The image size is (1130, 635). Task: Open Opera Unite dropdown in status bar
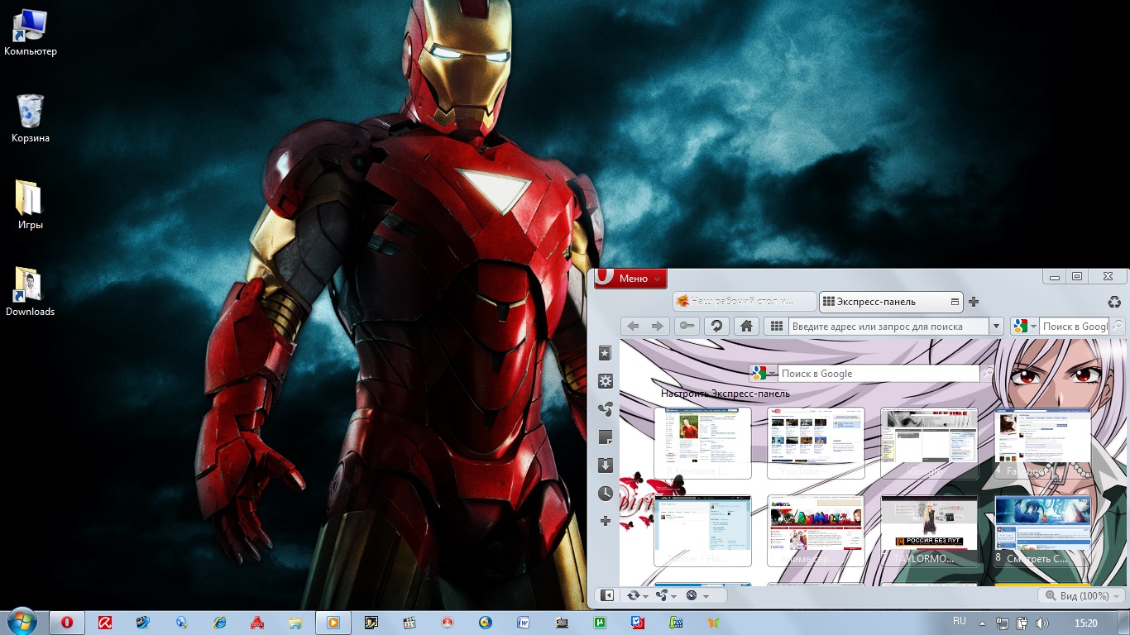point(666,595)
